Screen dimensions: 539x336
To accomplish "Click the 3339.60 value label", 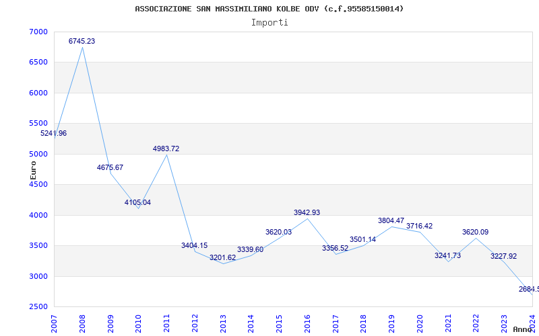I will 250,249.
